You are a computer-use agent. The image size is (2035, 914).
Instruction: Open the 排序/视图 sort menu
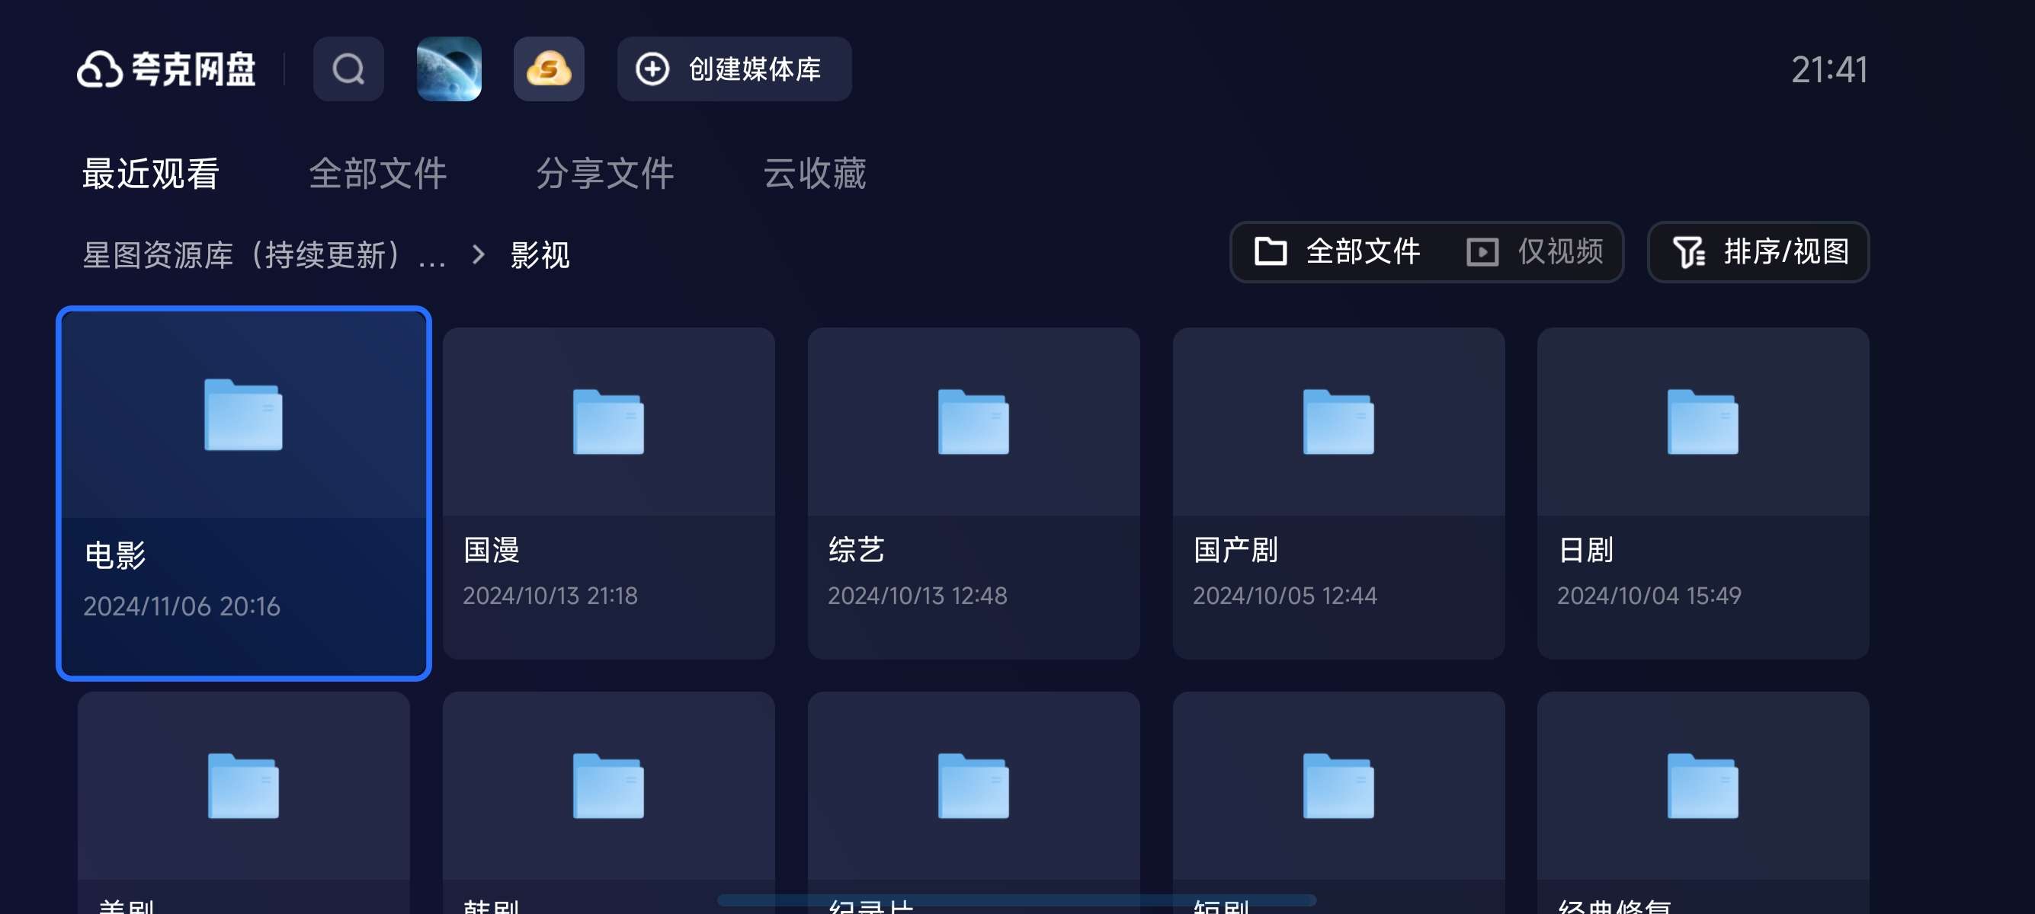pyautogui.click(x=1758, y=252)
